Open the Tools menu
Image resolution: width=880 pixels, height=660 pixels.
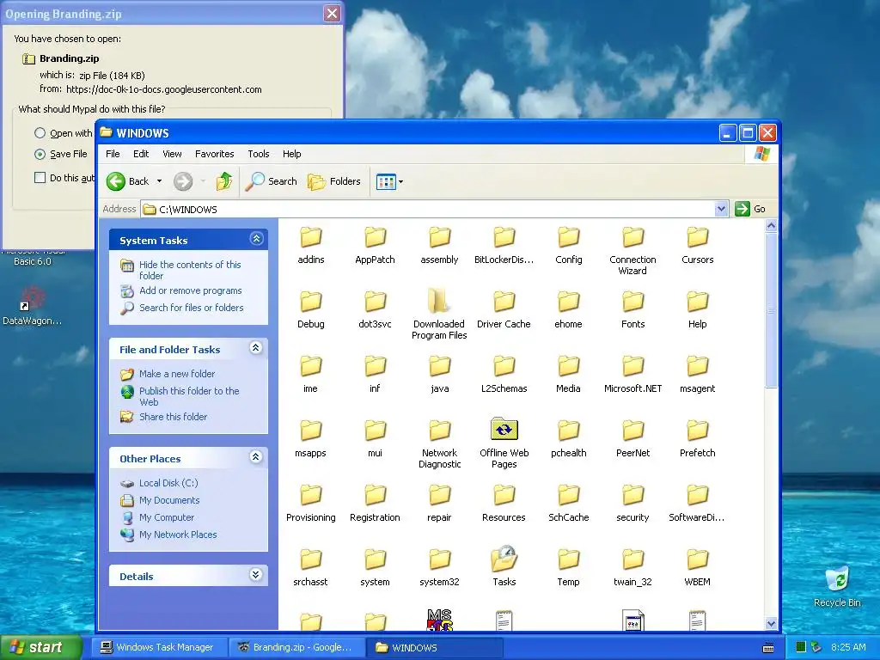point(259,154)
